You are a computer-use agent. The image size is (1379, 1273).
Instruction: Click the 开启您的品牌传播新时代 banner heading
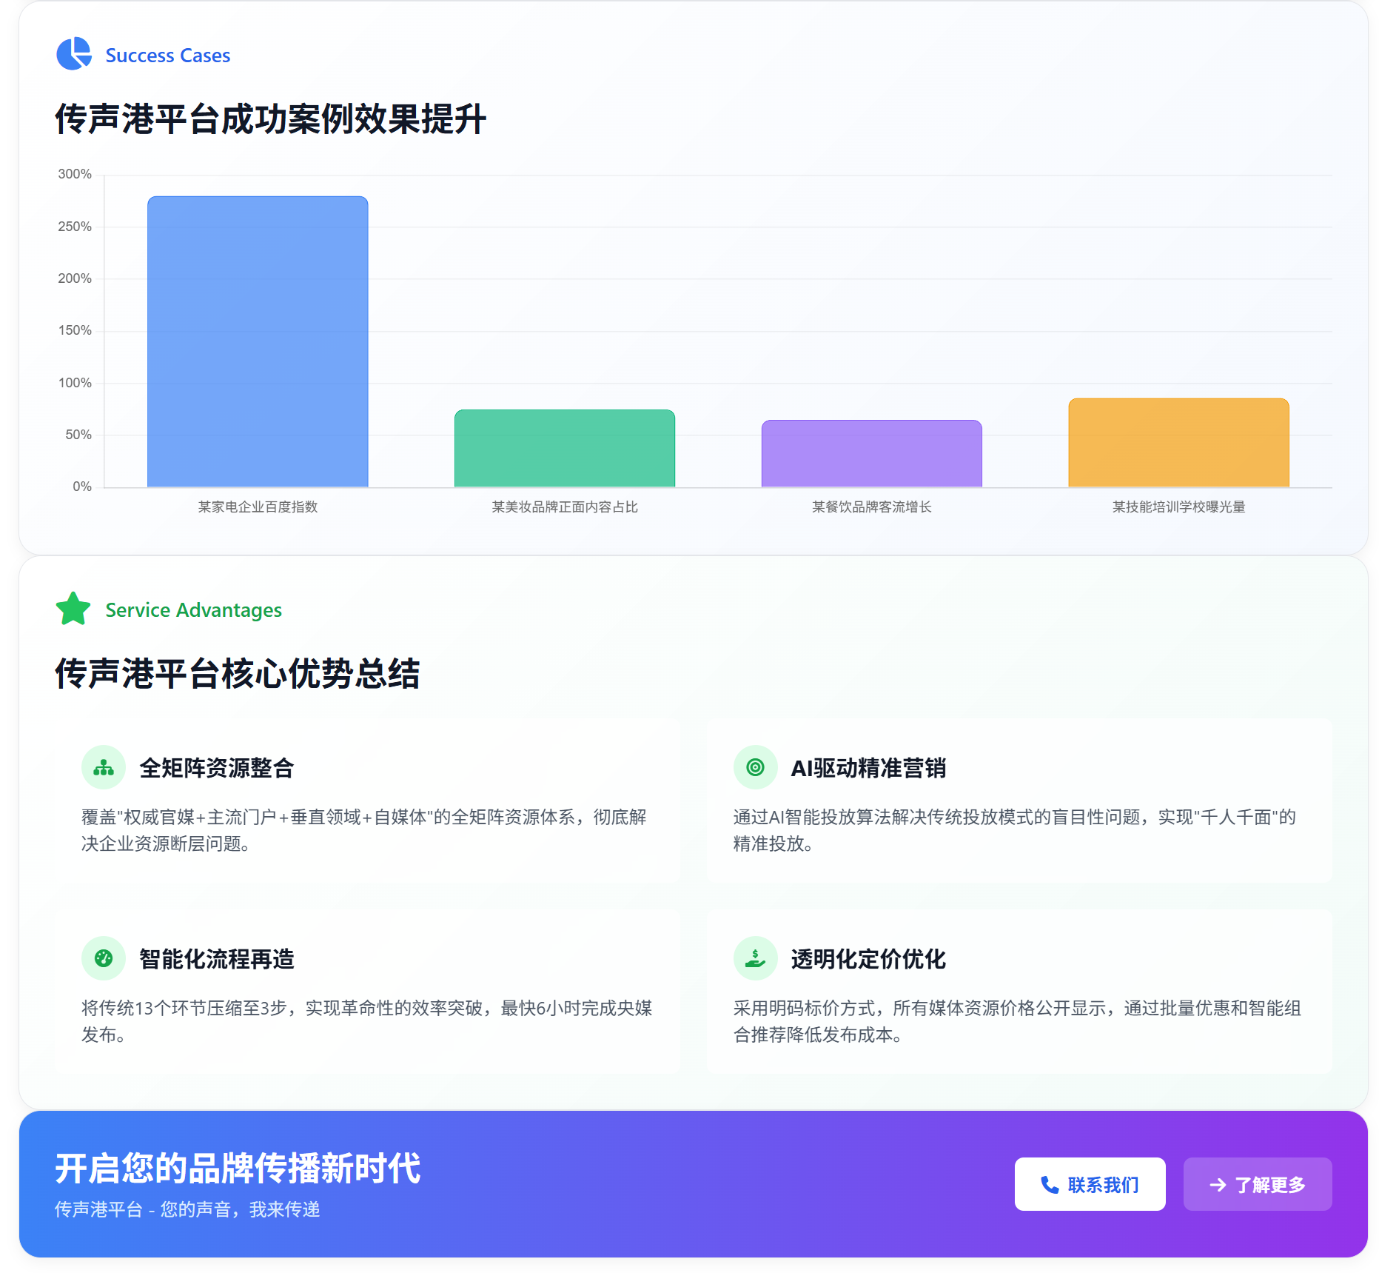point(238,1169)
